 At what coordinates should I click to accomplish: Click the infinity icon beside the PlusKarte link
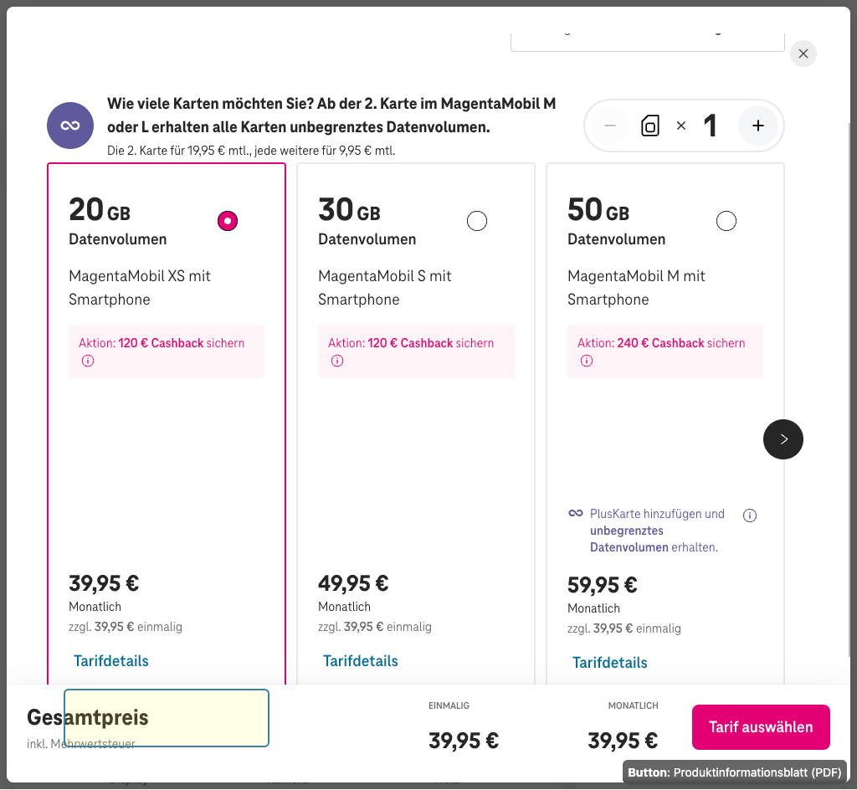pyautogui.click(x=575, y=513)
